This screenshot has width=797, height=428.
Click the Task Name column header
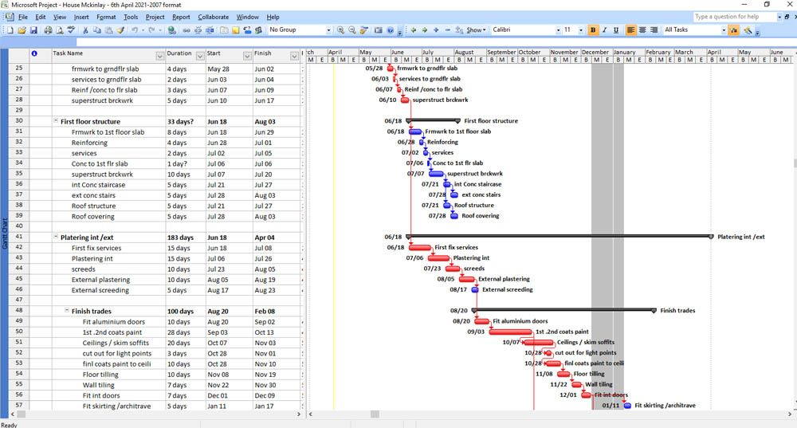(108, 56)
